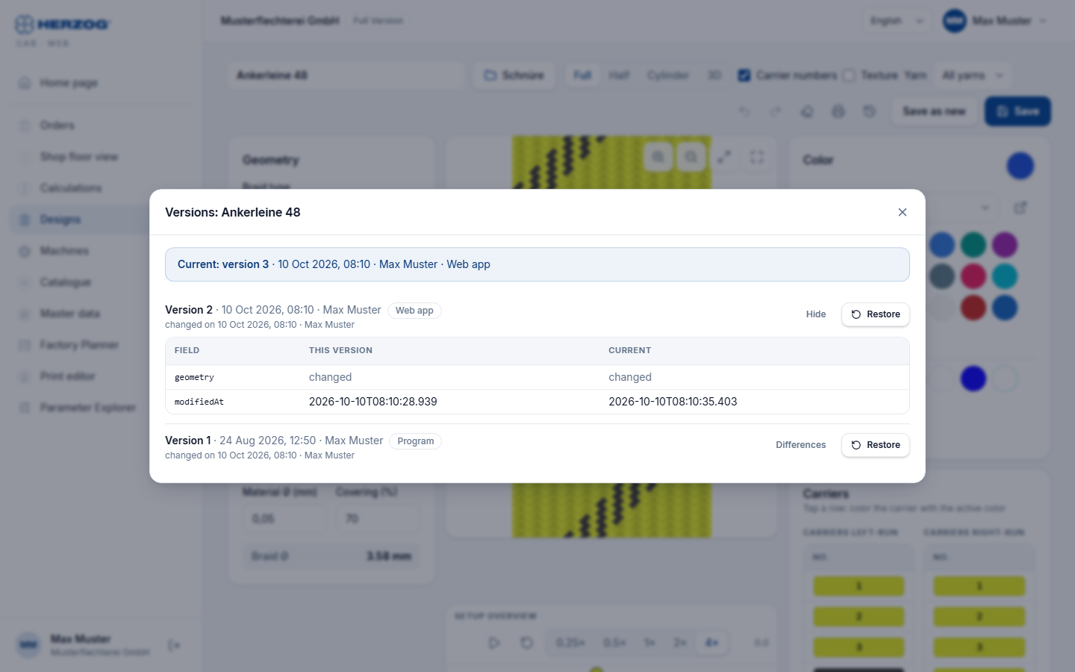This screenshot has height=672, width=1075.
Task: Zoom in on the braid preview
Action: [658, 157]
